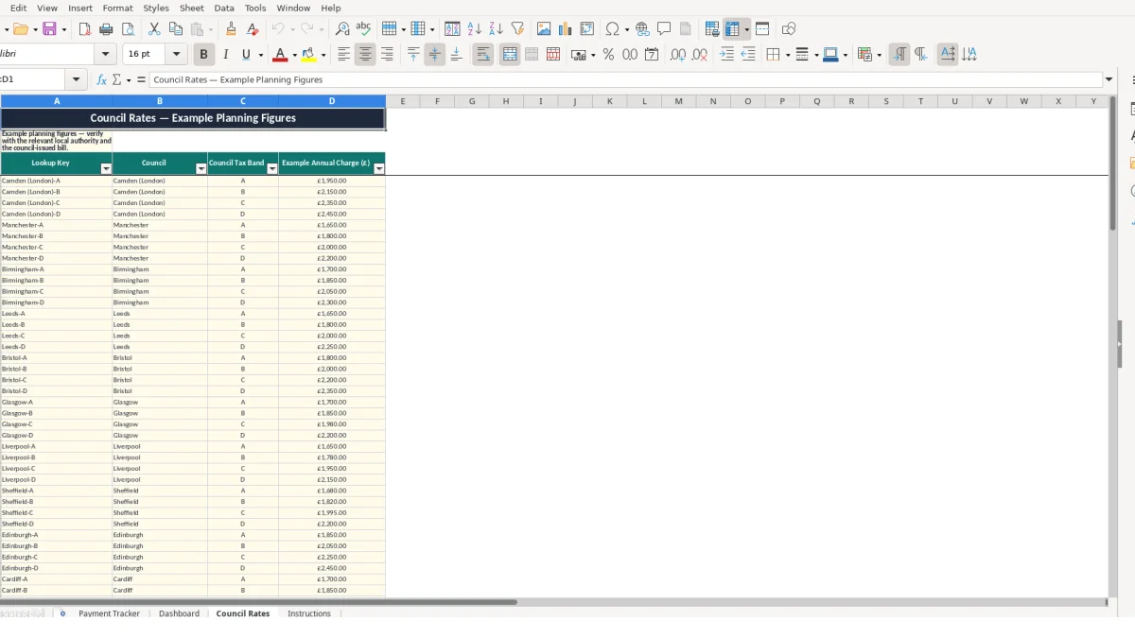Run the spelling check (abc icon)
The image size is (1135, 638).
point(363,29)
